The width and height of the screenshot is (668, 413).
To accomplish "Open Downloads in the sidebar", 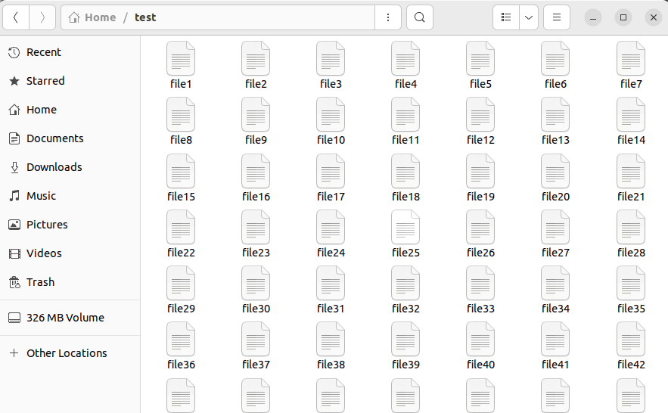I will (70, 167).
